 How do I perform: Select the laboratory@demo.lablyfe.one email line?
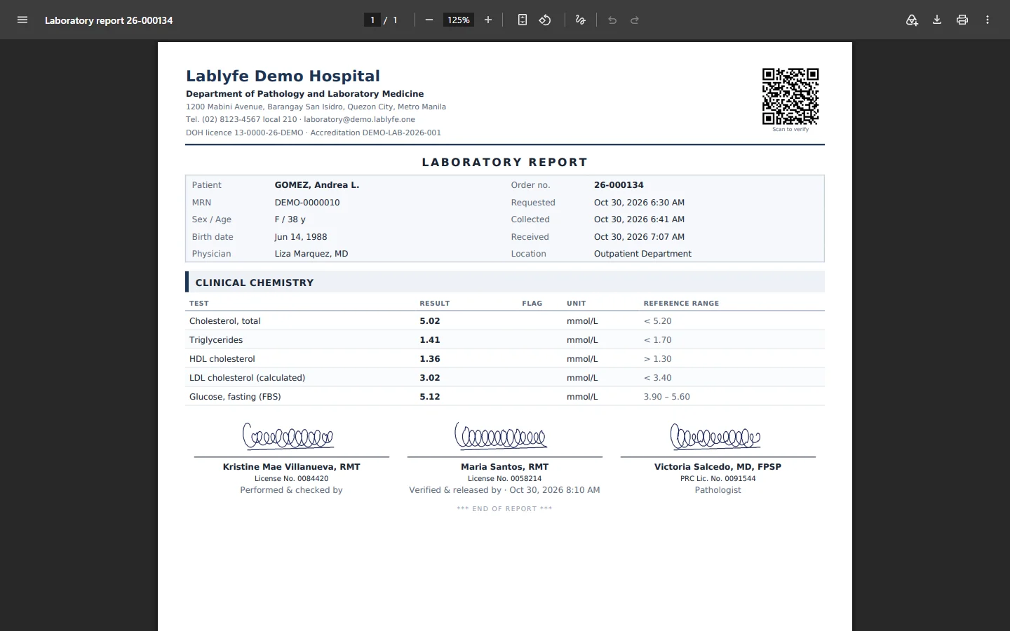[359, 119]
